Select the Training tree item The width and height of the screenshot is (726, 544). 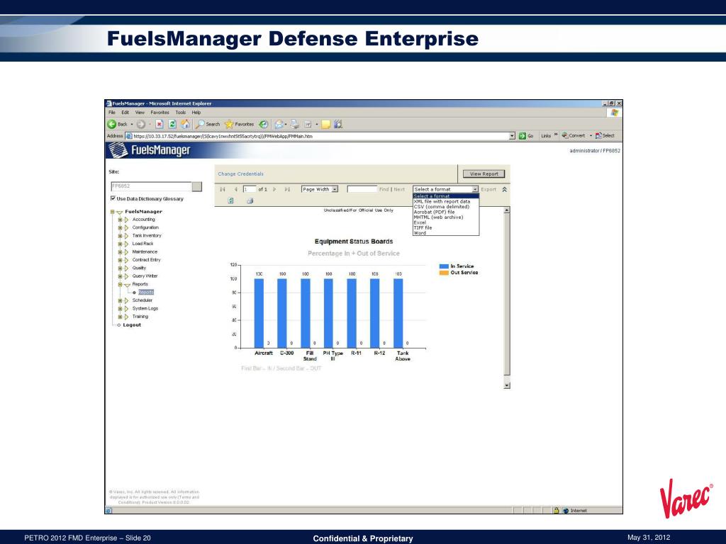coord(140,317)
